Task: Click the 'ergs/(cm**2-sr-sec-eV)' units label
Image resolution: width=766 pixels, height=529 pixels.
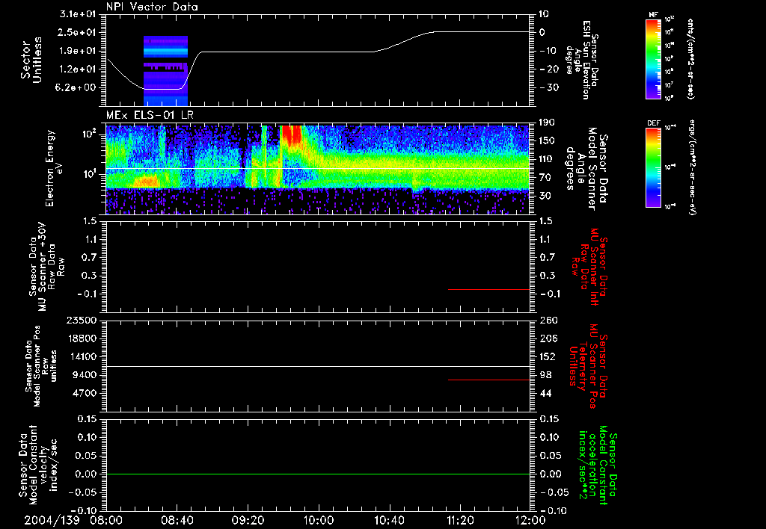Action: [x=691, y=167]
